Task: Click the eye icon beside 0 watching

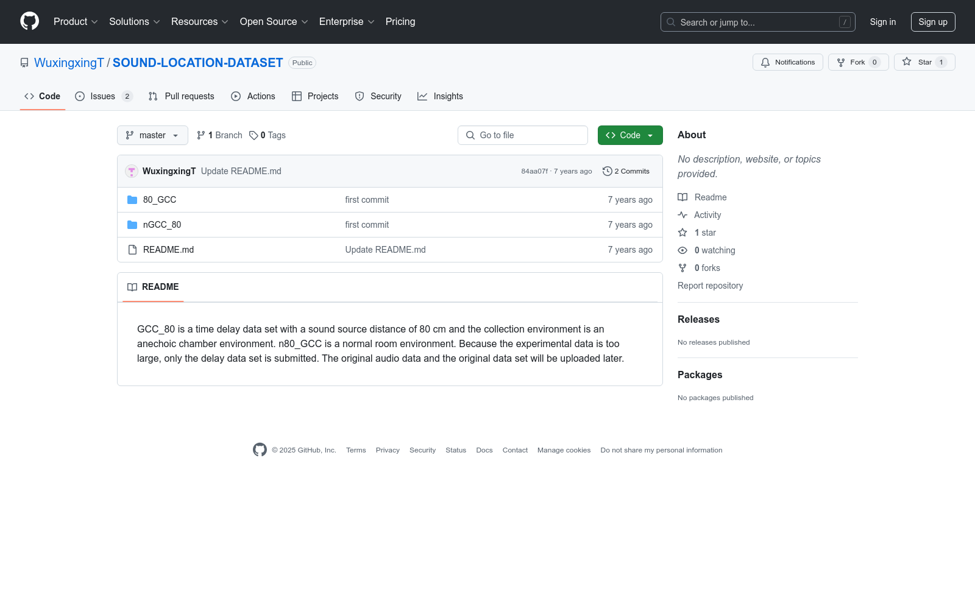Action: [682, 250]
